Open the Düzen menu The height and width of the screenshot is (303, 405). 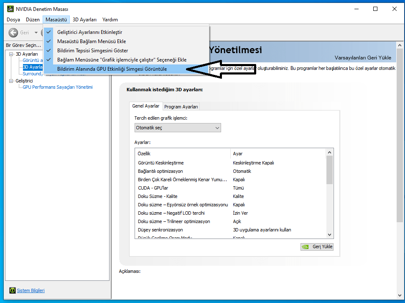[x=33, y=20]
